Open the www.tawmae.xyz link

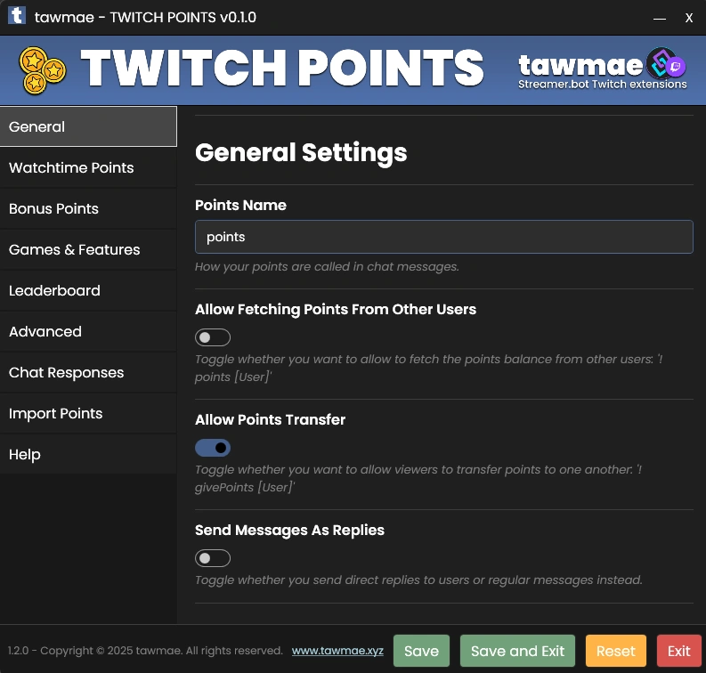[337, 651]
